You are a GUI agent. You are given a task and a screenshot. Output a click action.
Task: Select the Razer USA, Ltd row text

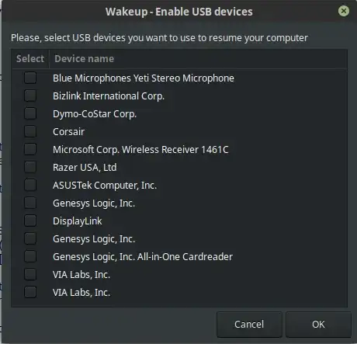pyautogui.click(x=85, y=168)
